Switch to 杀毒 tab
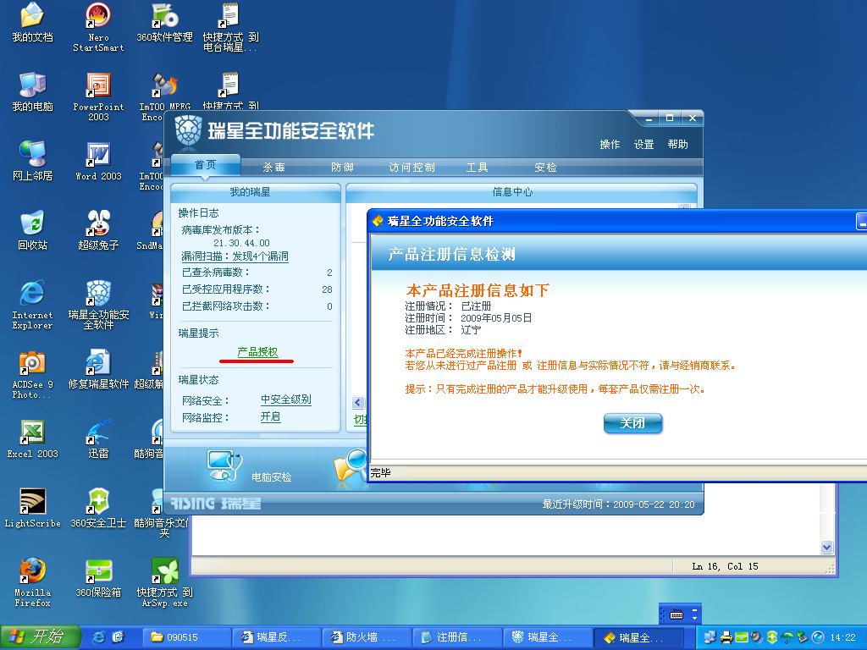This screenshot has height=650, width=867. pos(273,167)
